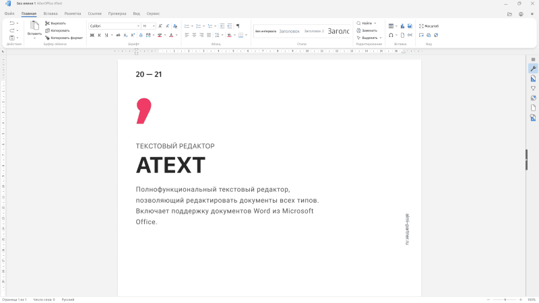Click the Save disk icon

coord(11,38)
